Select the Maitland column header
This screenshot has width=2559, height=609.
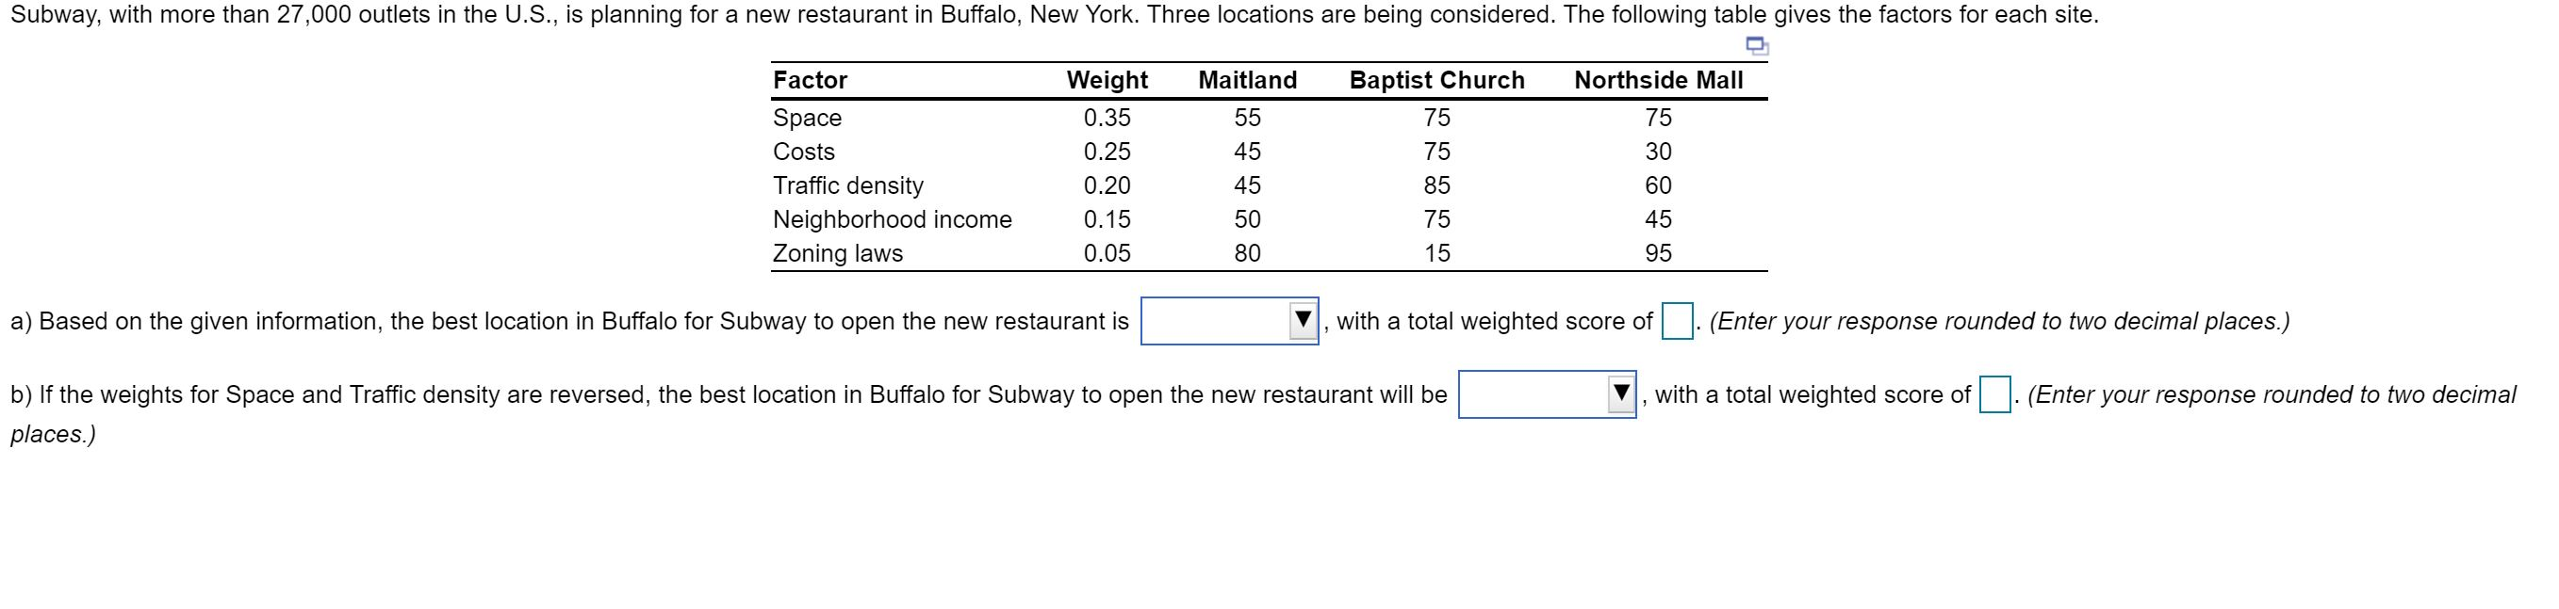1249,80
